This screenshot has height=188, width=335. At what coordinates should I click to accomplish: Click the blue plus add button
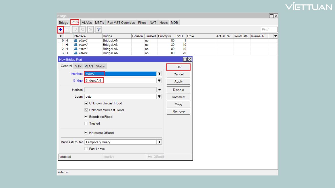point(60,30)
